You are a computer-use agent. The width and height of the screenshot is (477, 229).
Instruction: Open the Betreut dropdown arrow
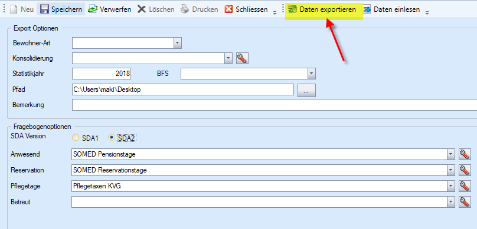[450, 202]
